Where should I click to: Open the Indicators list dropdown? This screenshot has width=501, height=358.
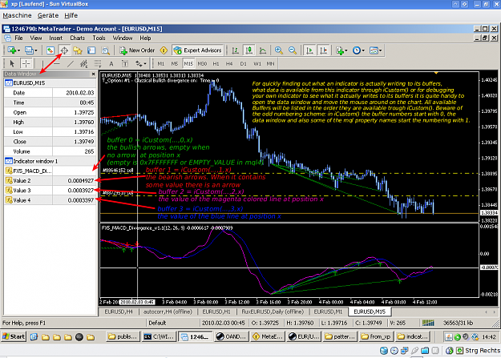point(341,50)
